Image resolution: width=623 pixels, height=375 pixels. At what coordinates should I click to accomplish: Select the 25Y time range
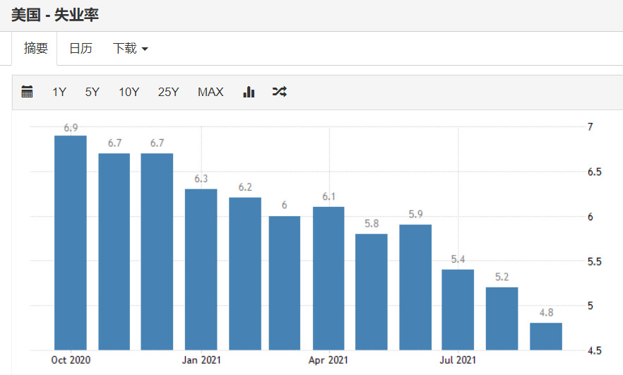point(168,92)
